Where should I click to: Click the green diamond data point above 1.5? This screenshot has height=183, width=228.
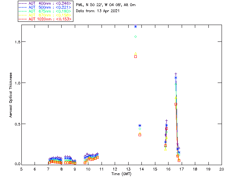click(x=135, y=36)
